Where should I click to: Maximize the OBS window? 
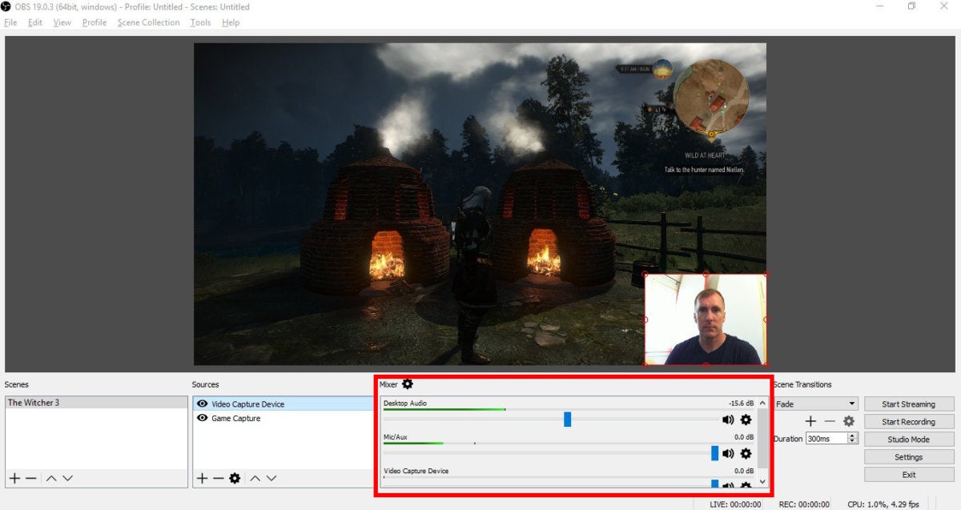coord(911,6)
